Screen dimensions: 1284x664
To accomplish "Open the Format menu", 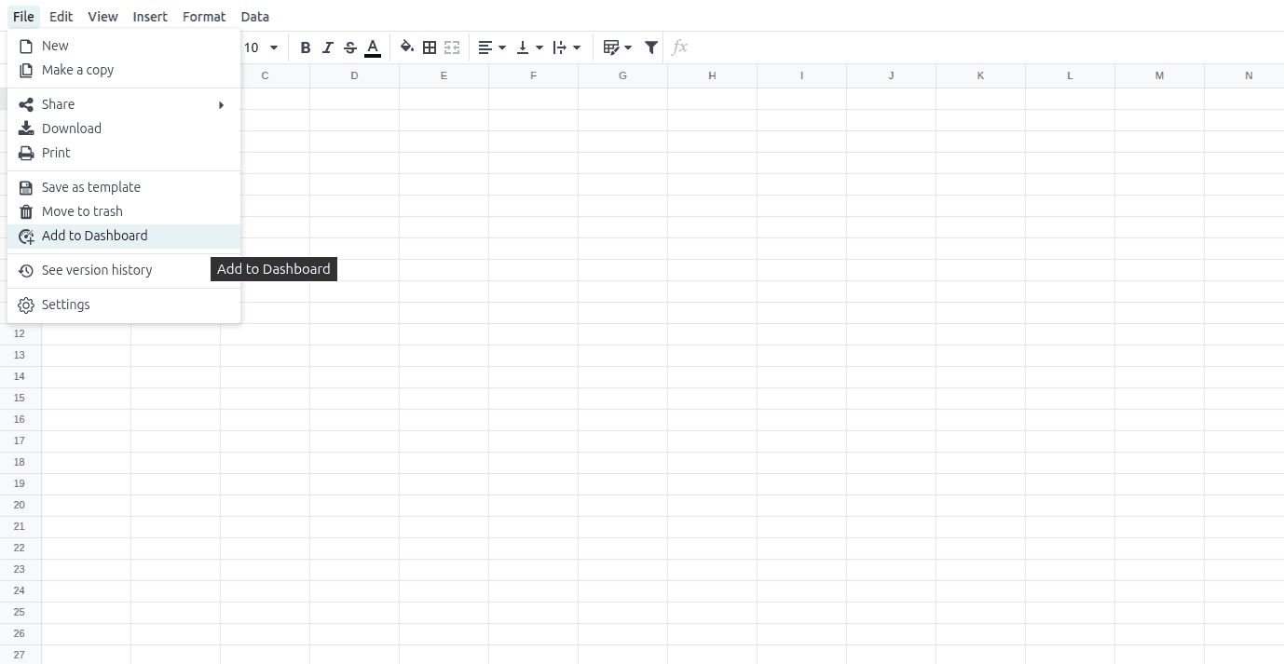I will 204,17.
